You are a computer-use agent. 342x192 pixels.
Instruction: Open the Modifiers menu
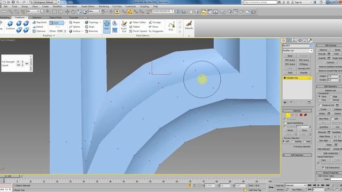57,6
